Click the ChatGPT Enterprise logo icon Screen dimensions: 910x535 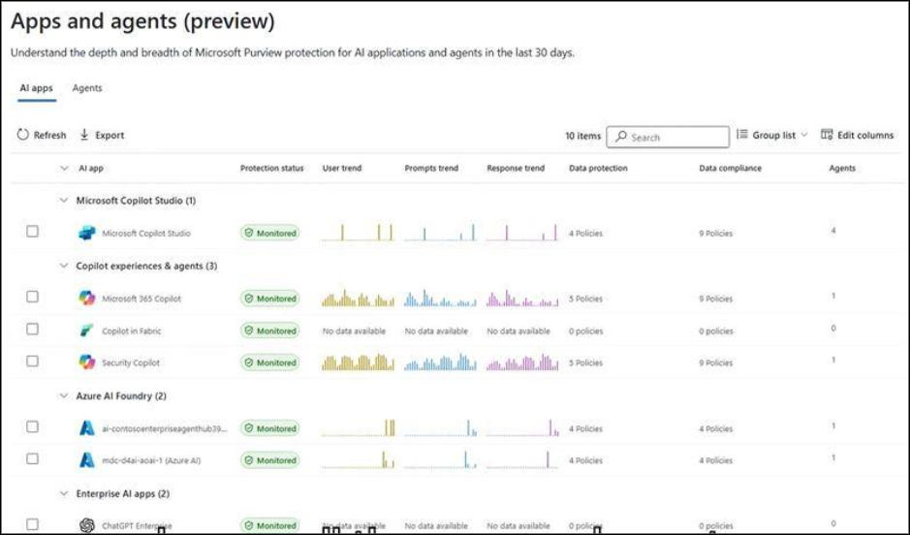pos(87,525)
